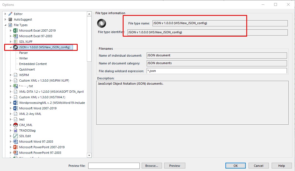Viewport: 295px width, 171px height.
Task: Collapse the JSON v 1.0.0.0 node
Action: 11,47
